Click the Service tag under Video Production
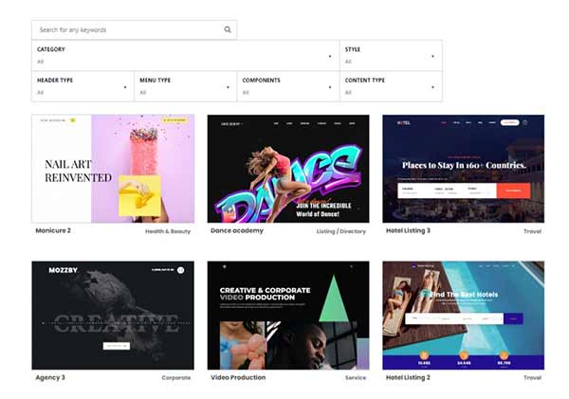The width and height of the screenshot is (569, 399). (x=358, y=377)
